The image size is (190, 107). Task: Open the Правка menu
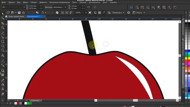click(12, 2)
